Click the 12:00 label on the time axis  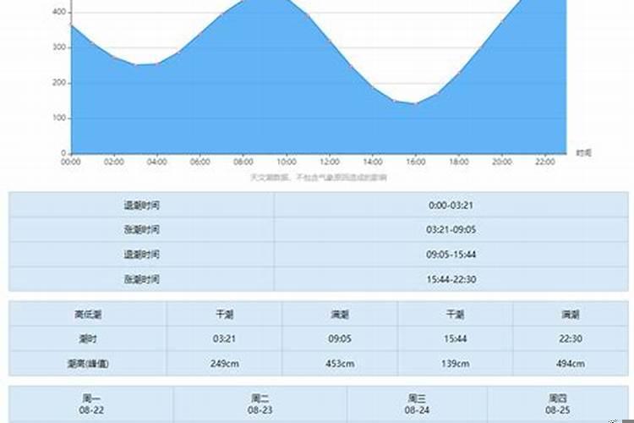click(329, 162)
